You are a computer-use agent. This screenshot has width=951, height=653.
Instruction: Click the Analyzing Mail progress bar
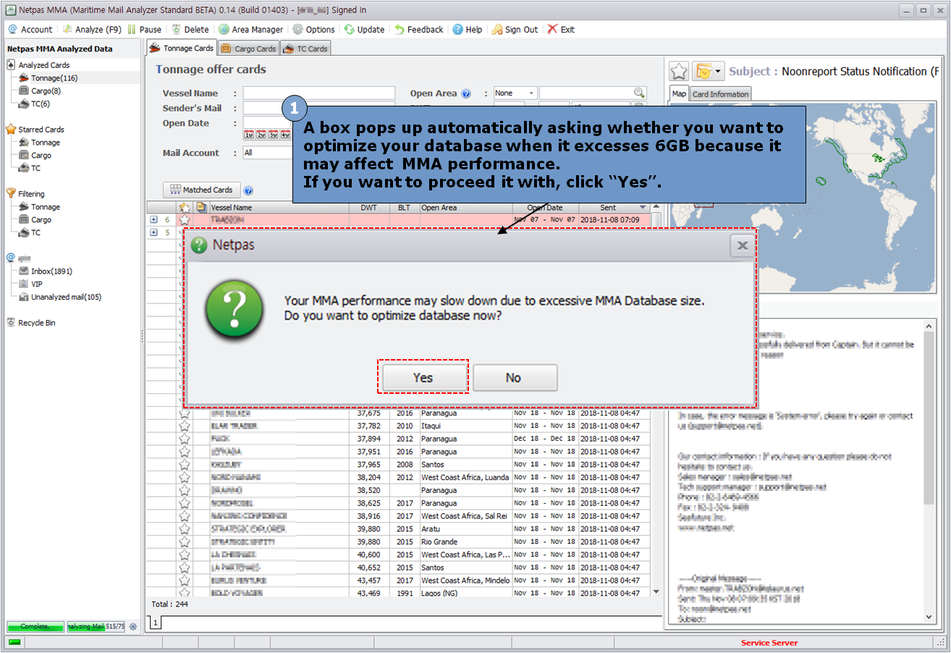(96, 627)
